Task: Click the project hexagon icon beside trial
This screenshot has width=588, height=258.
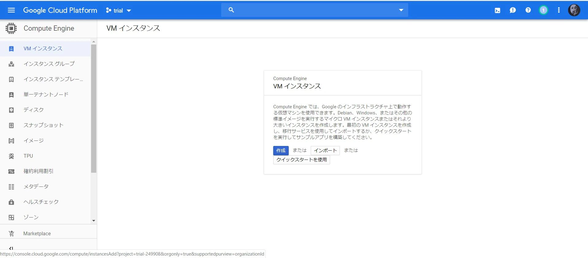Action: [108, 10]
